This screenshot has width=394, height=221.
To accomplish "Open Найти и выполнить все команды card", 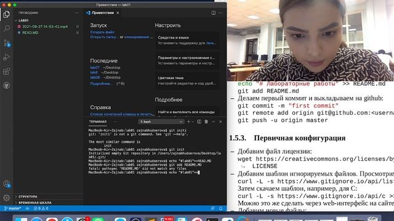I will (x=187, y=112).
